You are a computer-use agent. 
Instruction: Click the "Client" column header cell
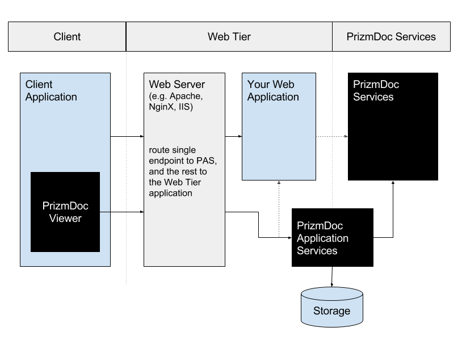click(67, 36)
